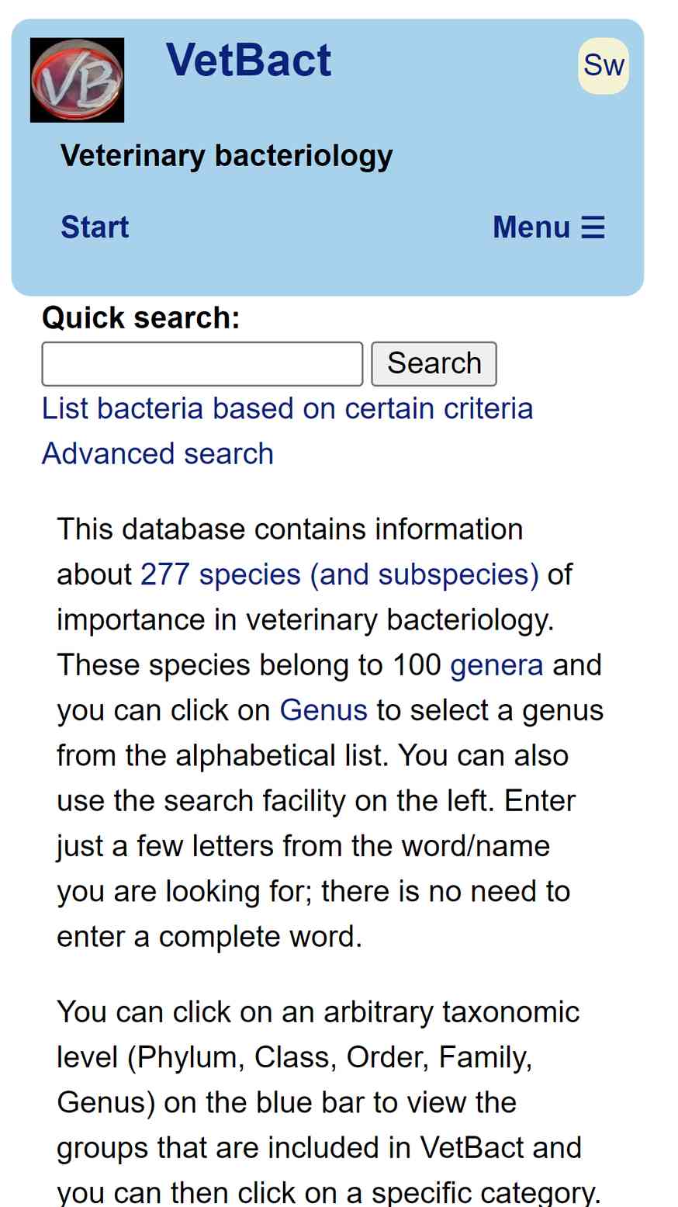Click the VetBact site title

(248, 60)
